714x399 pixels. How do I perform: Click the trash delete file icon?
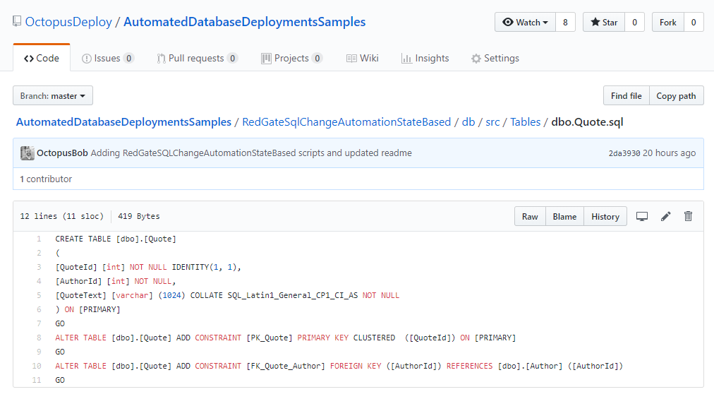pos(689,217)
